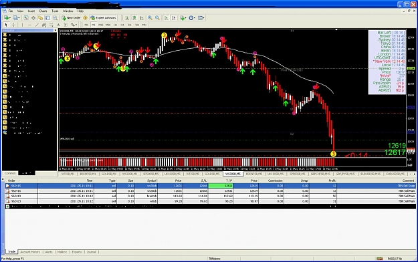Switch to MN timeframe
This screenshot has height=262, width=418.
coord(144,25)
